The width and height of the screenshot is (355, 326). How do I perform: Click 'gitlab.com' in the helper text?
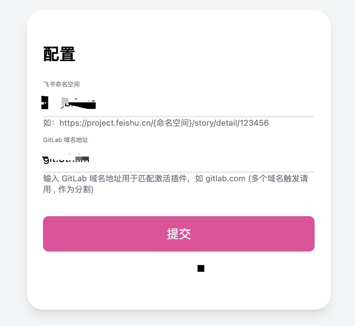click(225, 179)
